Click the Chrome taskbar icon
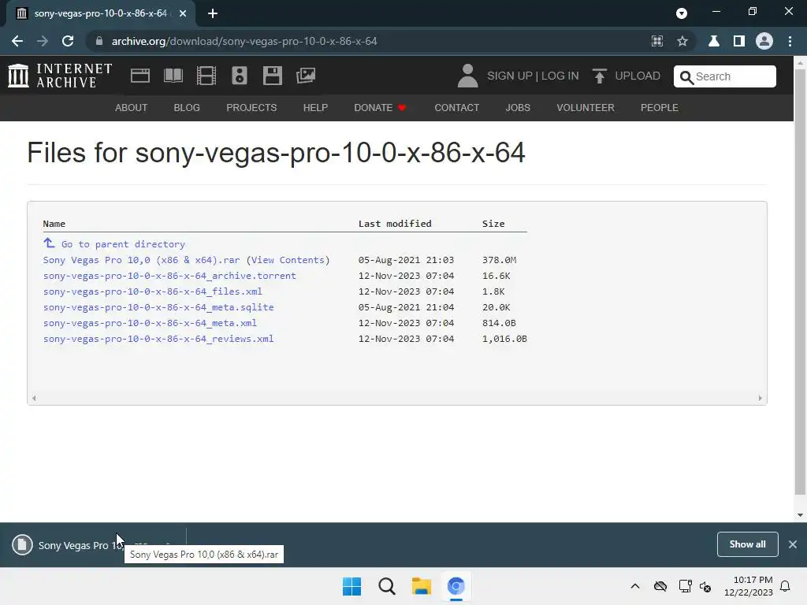 click(456, 586)
